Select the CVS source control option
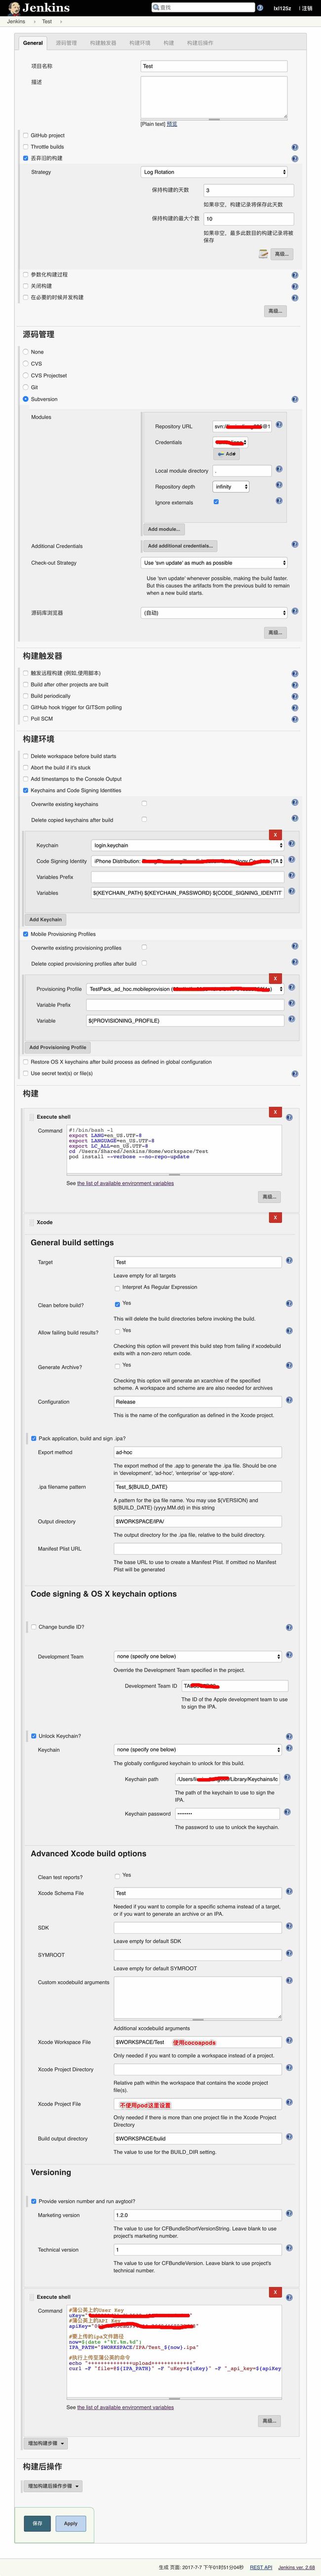This screenshot has height=2576, width=321. point(26,364)
